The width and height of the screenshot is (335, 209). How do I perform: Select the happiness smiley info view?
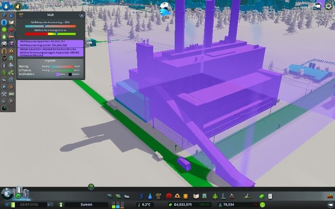pos(4,30)
